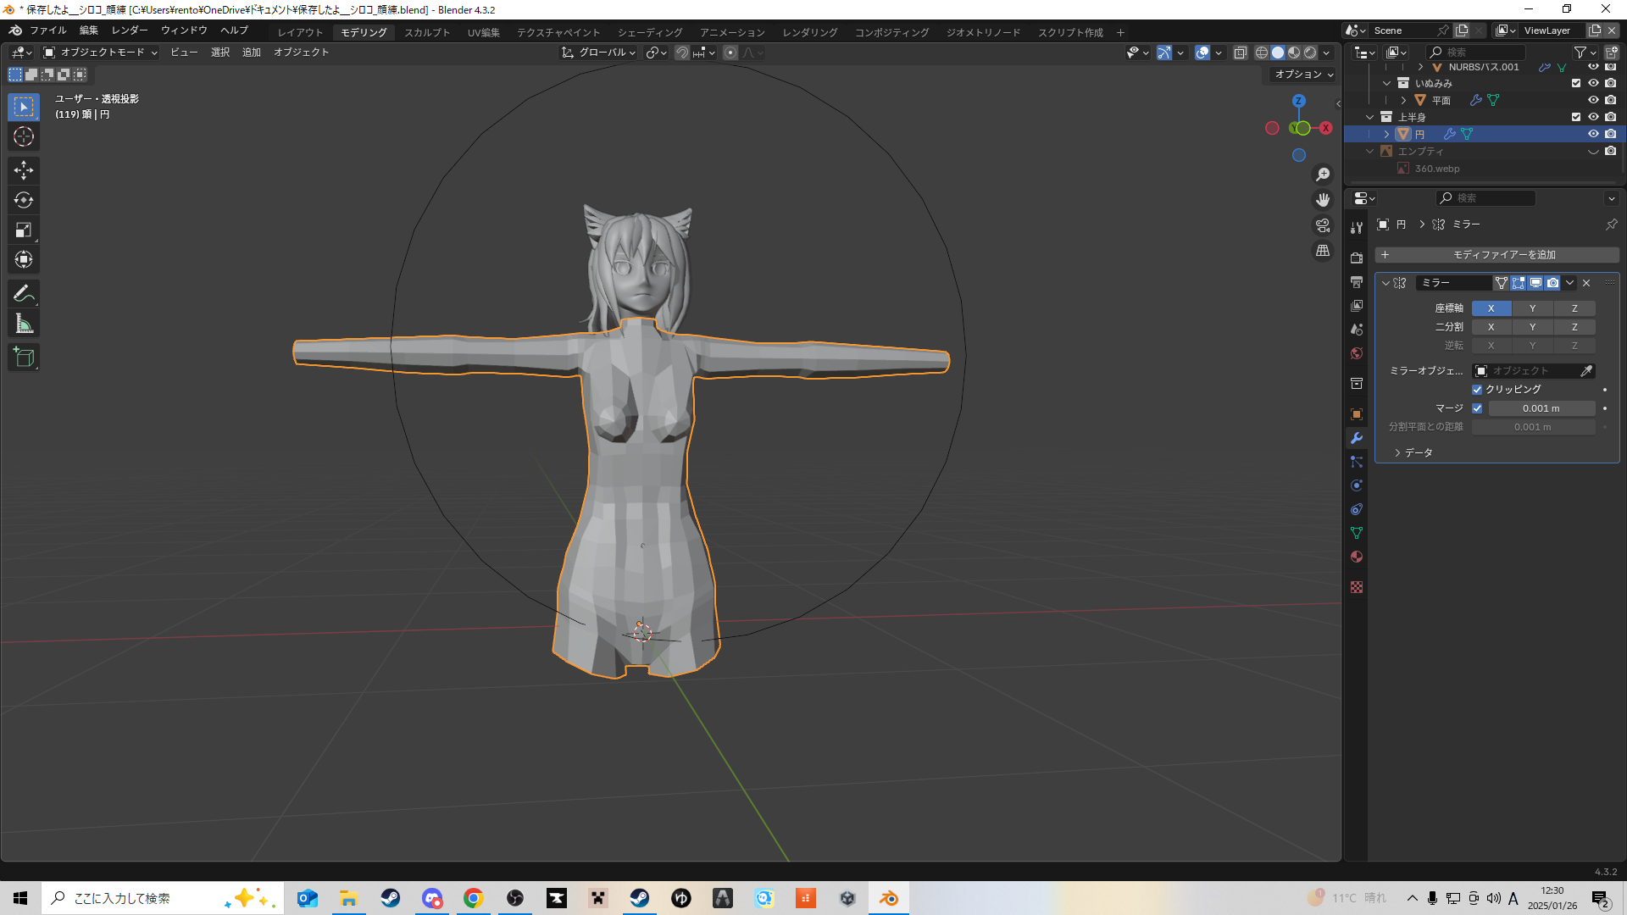Uncheck the クリッピング checkbox
1627x915 pixels.
(1477, 390)
